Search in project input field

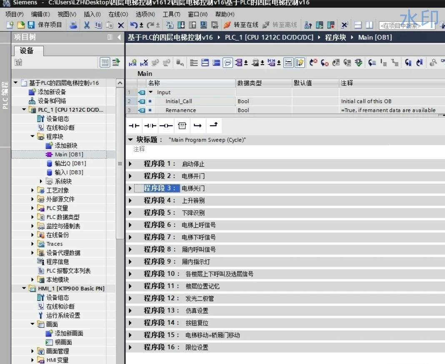click(407, 25)
